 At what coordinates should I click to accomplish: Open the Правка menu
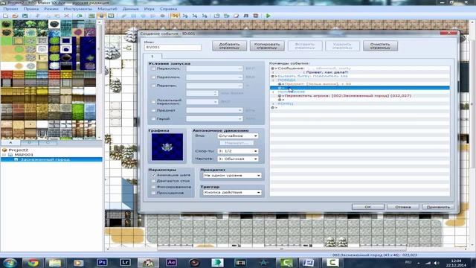pyautogui.click(x=31, y=9)
